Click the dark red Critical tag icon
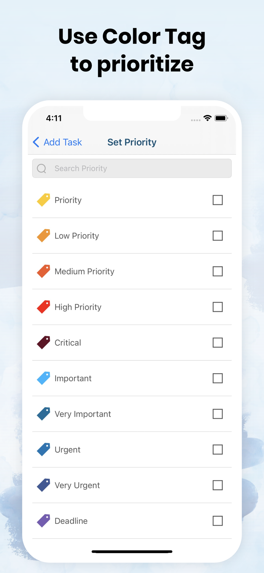This screenshot has height=573, width=264. [43, 343]
